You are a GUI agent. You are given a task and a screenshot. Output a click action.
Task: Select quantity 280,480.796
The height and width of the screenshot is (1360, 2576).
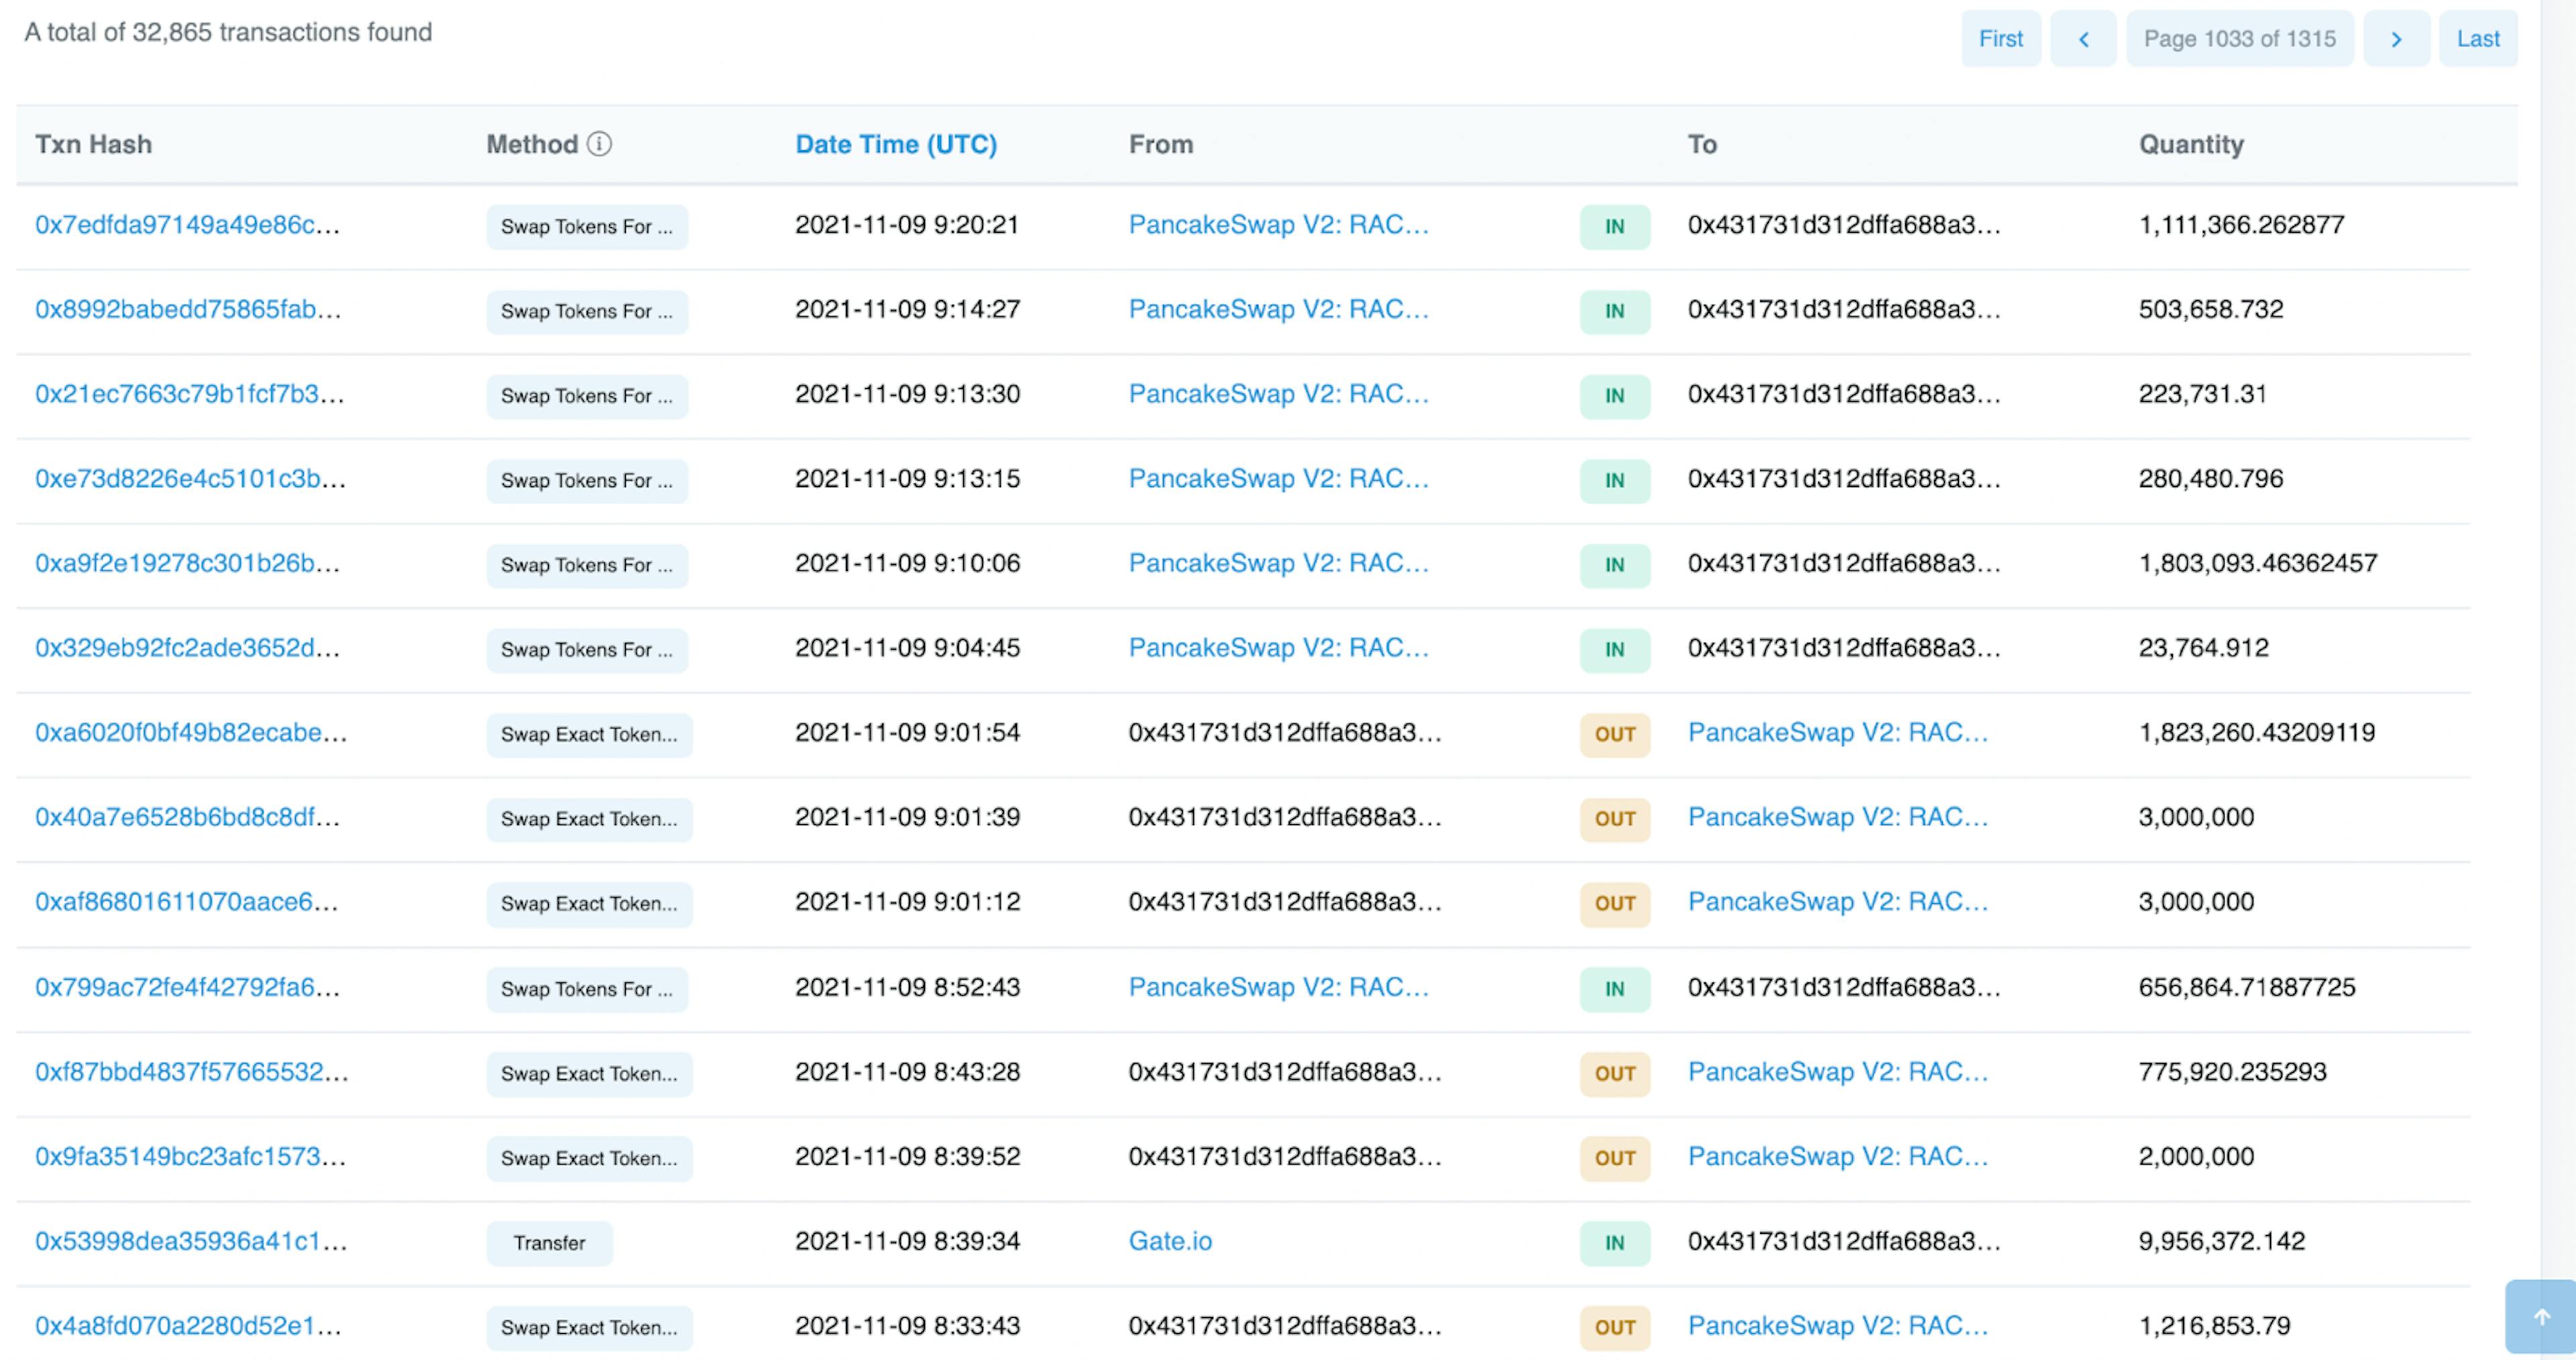(x=2211, y=479)
